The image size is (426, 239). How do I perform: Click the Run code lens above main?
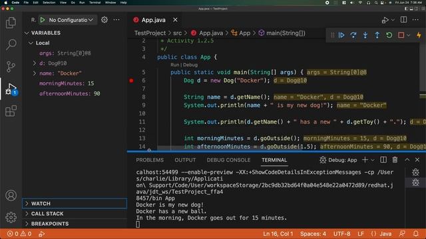tap(174, 65)
